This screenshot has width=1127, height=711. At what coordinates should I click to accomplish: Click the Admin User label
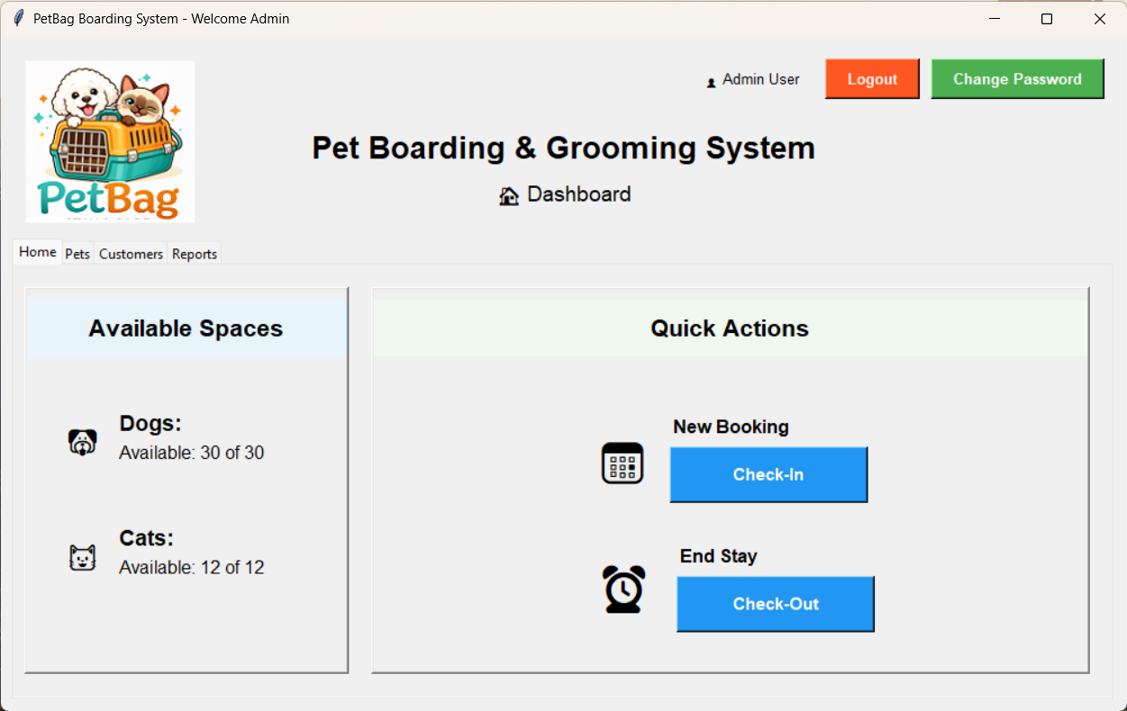coord(760,79)
